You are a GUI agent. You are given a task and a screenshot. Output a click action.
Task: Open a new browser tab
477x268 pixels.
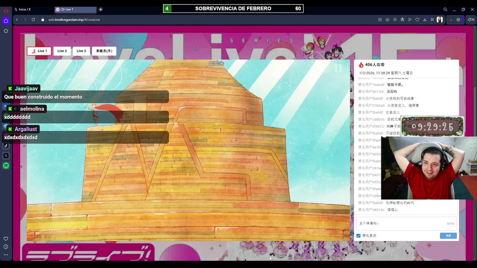(101, 9)
